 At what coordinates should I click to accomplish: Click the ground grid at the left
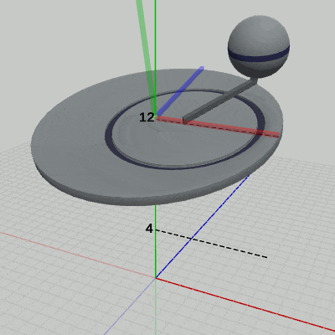click(42, 251)
